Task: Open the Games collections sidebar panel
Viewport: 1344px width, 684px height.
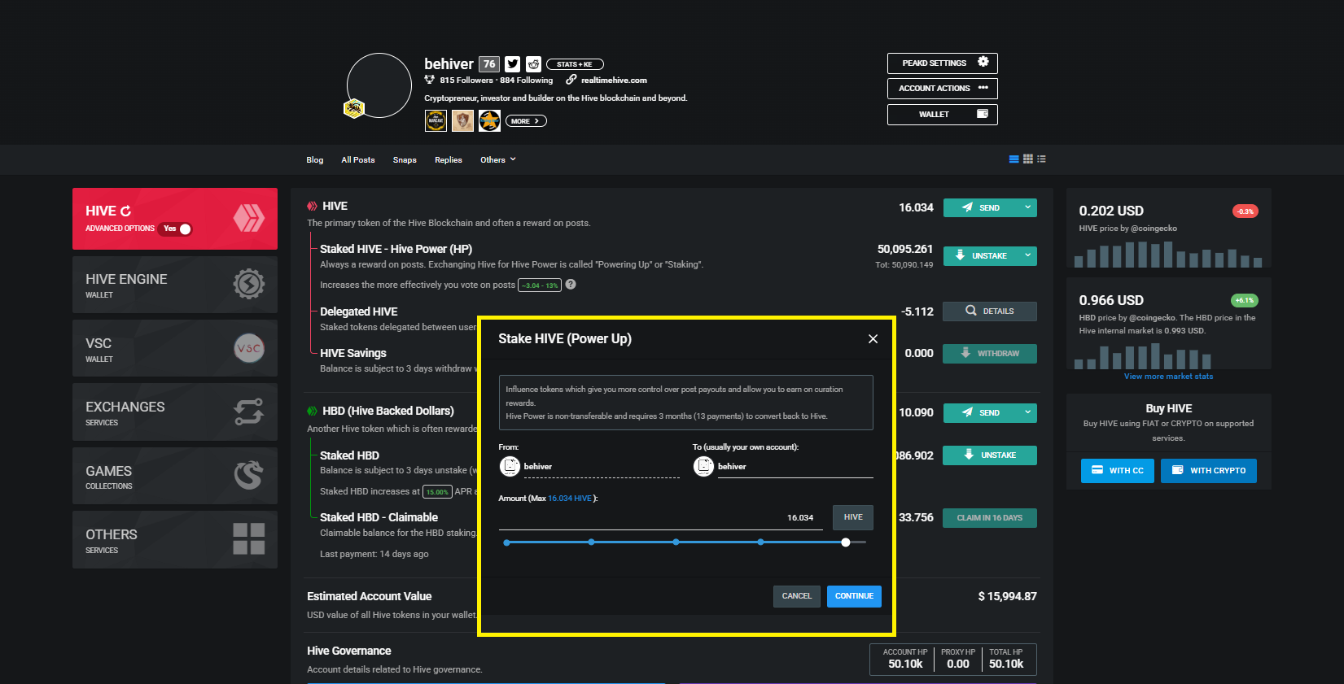Action: point(175,476)
